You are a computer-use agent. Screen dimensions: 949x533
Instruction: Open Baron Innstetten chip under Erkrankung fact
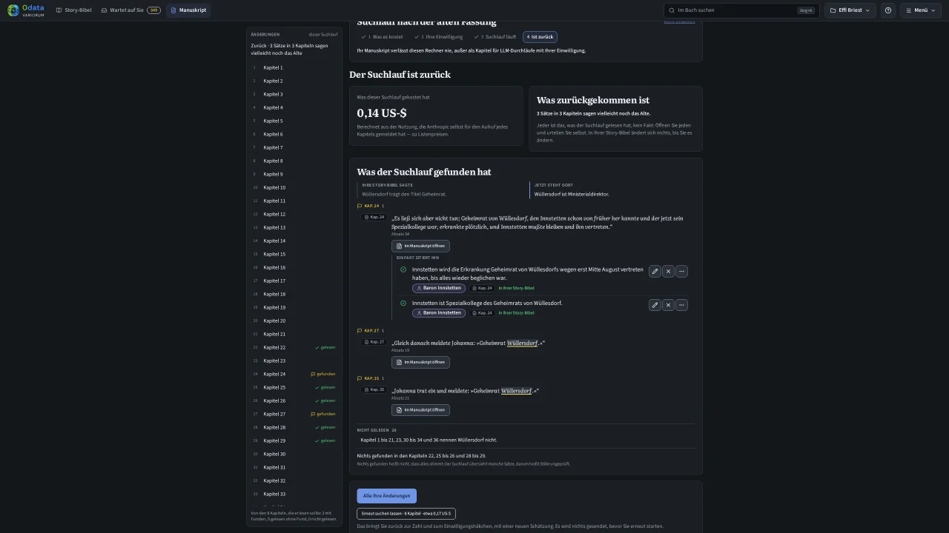[x=439, y=288]
